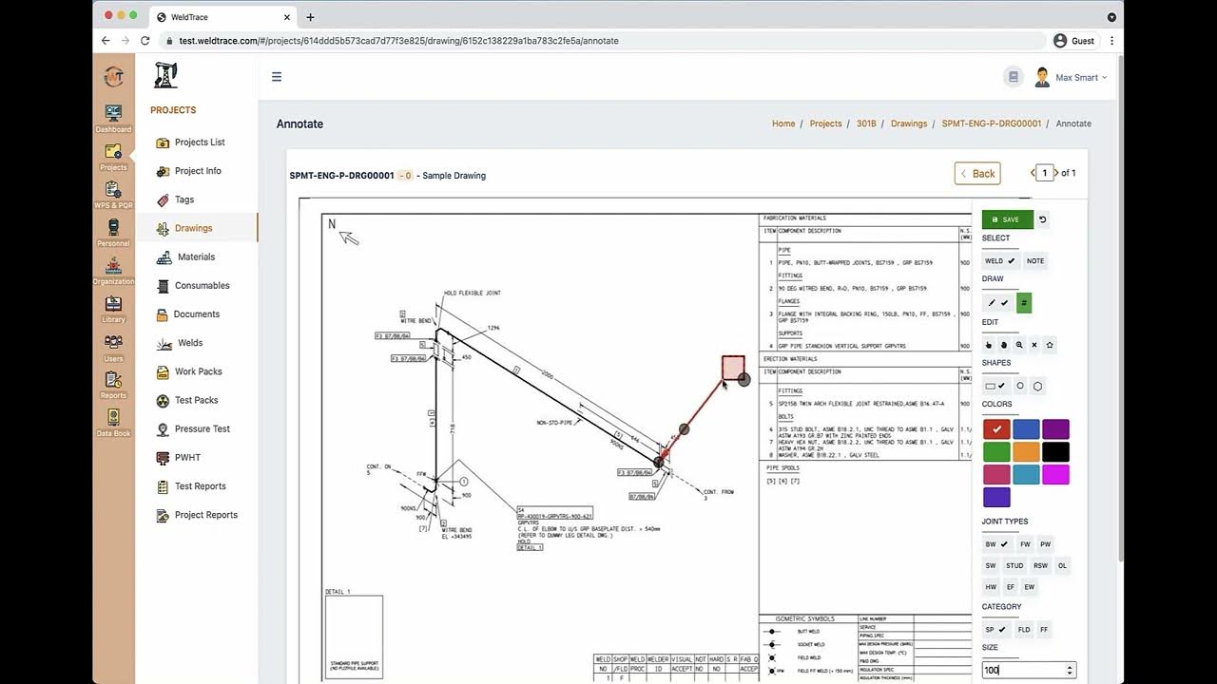Click Home breadcrumb link
The height and width of the screenshot is (684, 1217).
click(783, 123)
